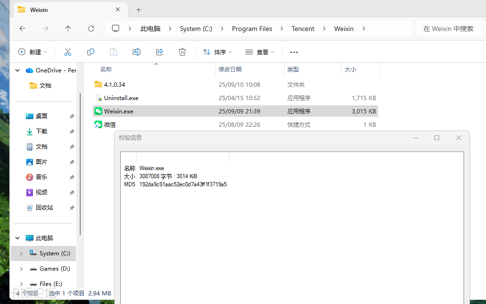
Task: Expand the System (C:) tree node
Action: 21,253
